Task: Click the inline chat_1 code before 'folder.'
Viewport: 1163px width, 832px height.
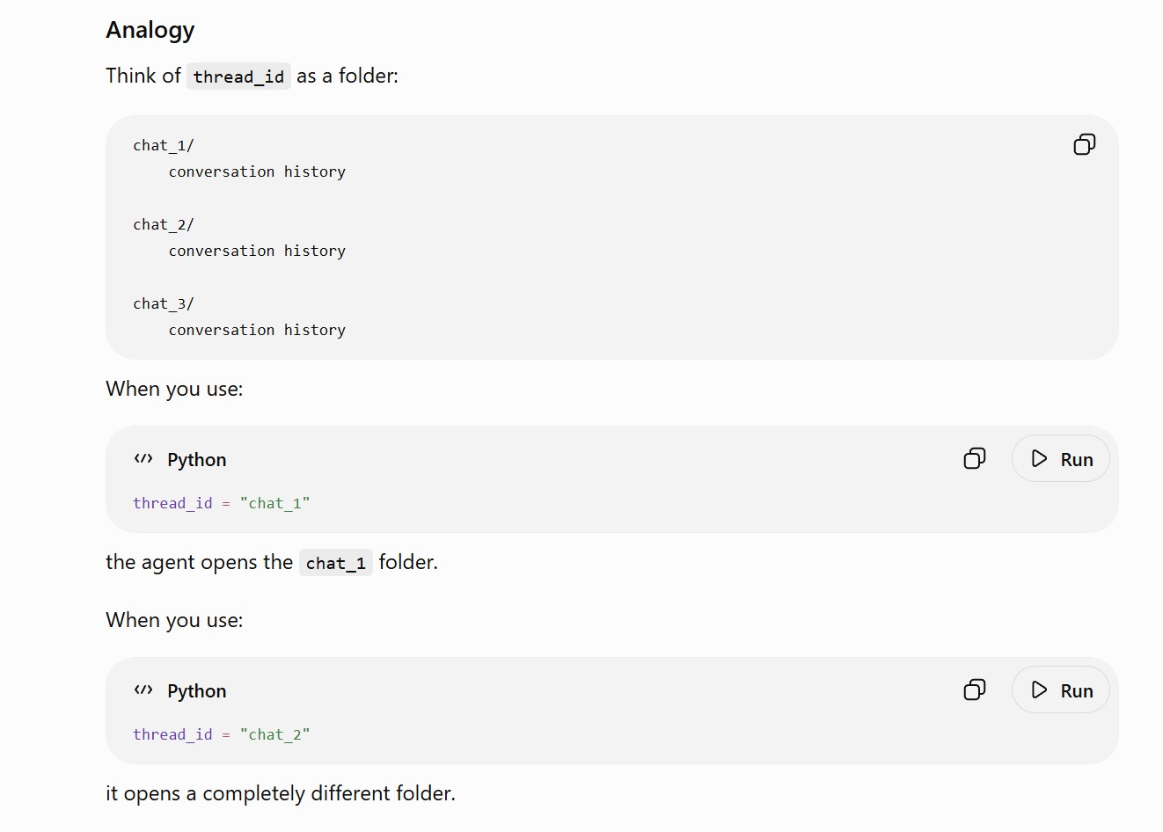Action: (336, 563)
